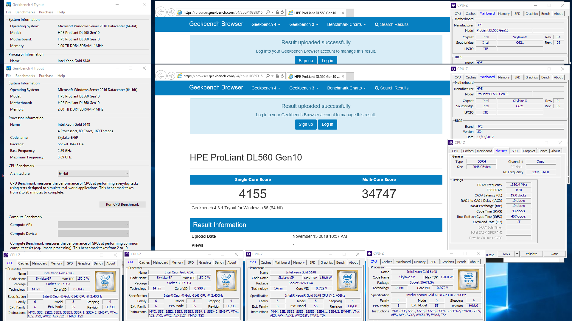Click the single-core score 4155
572x321 pixels.
click(253, 194)
